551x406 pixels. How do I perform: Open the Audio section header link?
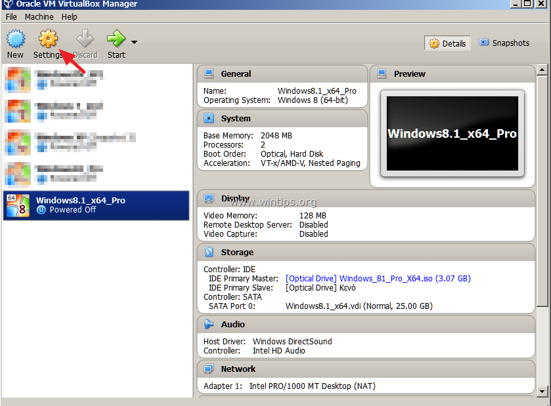(232, 324)
